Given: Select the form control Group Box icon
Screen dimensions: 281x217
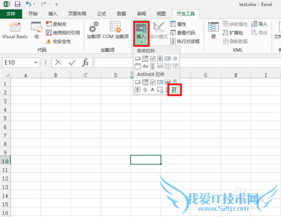Looking at the screenshot, I should pos(138,66).
